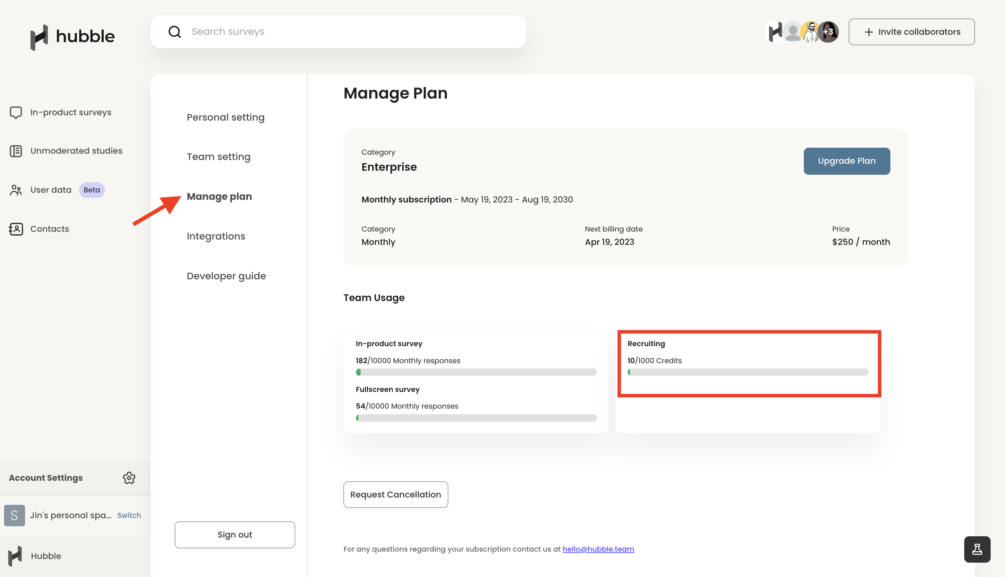The width and height of the screenshot is (1005, 577).
Task: Click the Unmoderated studies list icon
Action: click(16, 151)
